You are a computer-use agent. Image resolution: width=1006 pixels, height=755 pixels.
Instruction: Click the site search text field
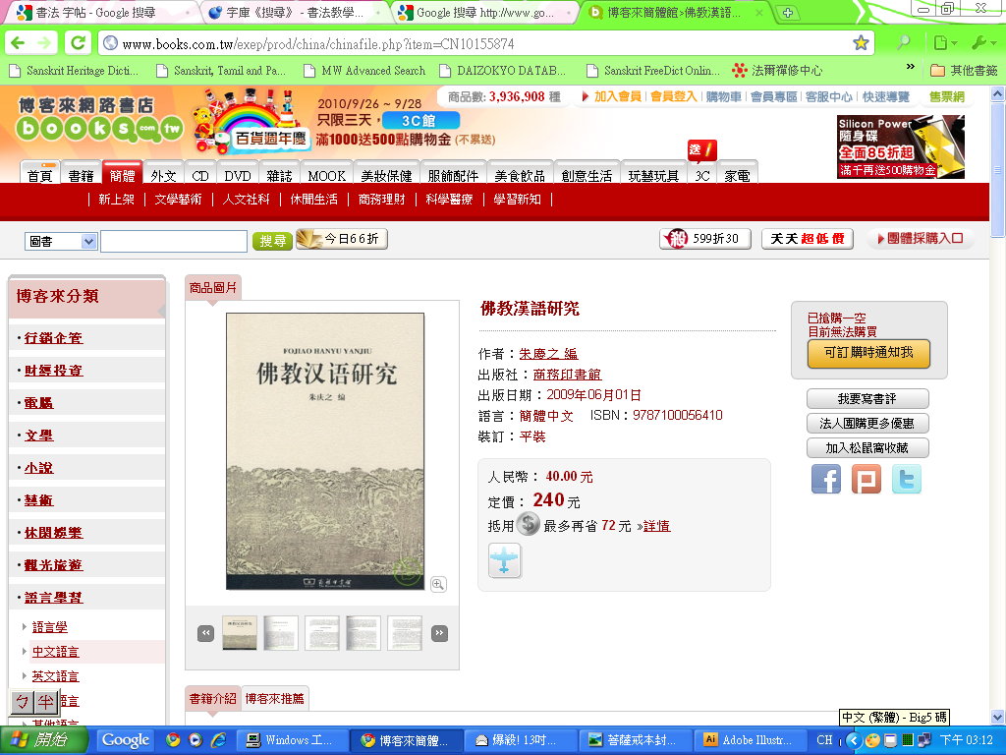(174, 241)
